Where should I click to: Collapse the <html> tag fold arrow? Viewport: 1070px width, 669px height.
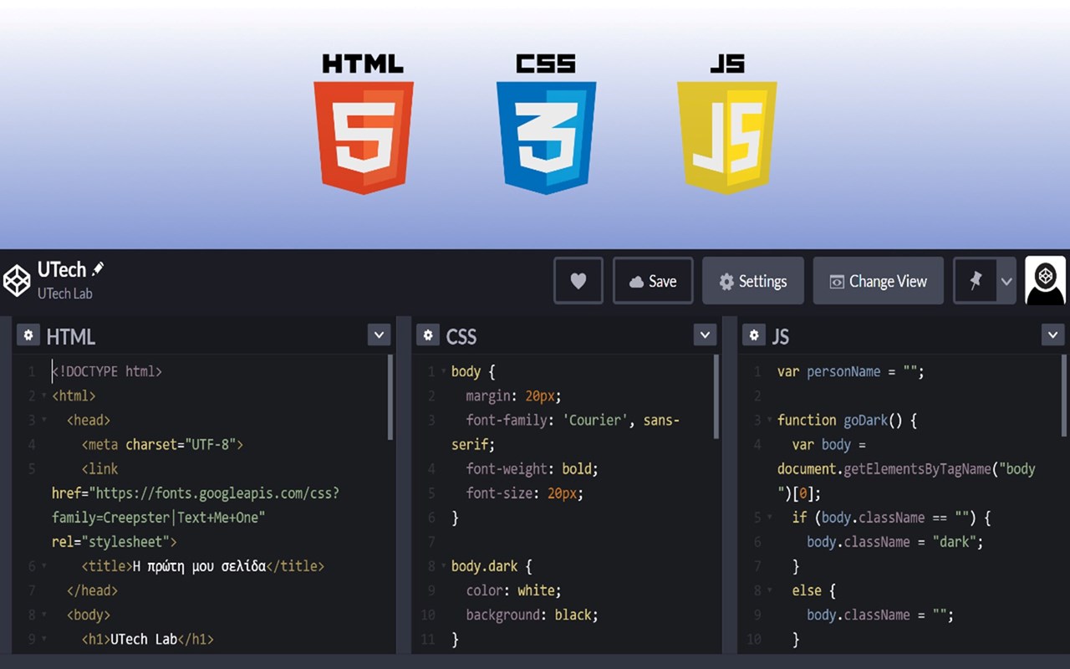43,396
